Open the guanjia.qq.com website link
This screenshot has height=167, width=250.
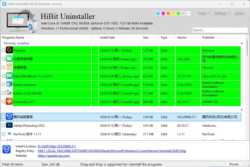pyautogui.click(x=54, y=156)
